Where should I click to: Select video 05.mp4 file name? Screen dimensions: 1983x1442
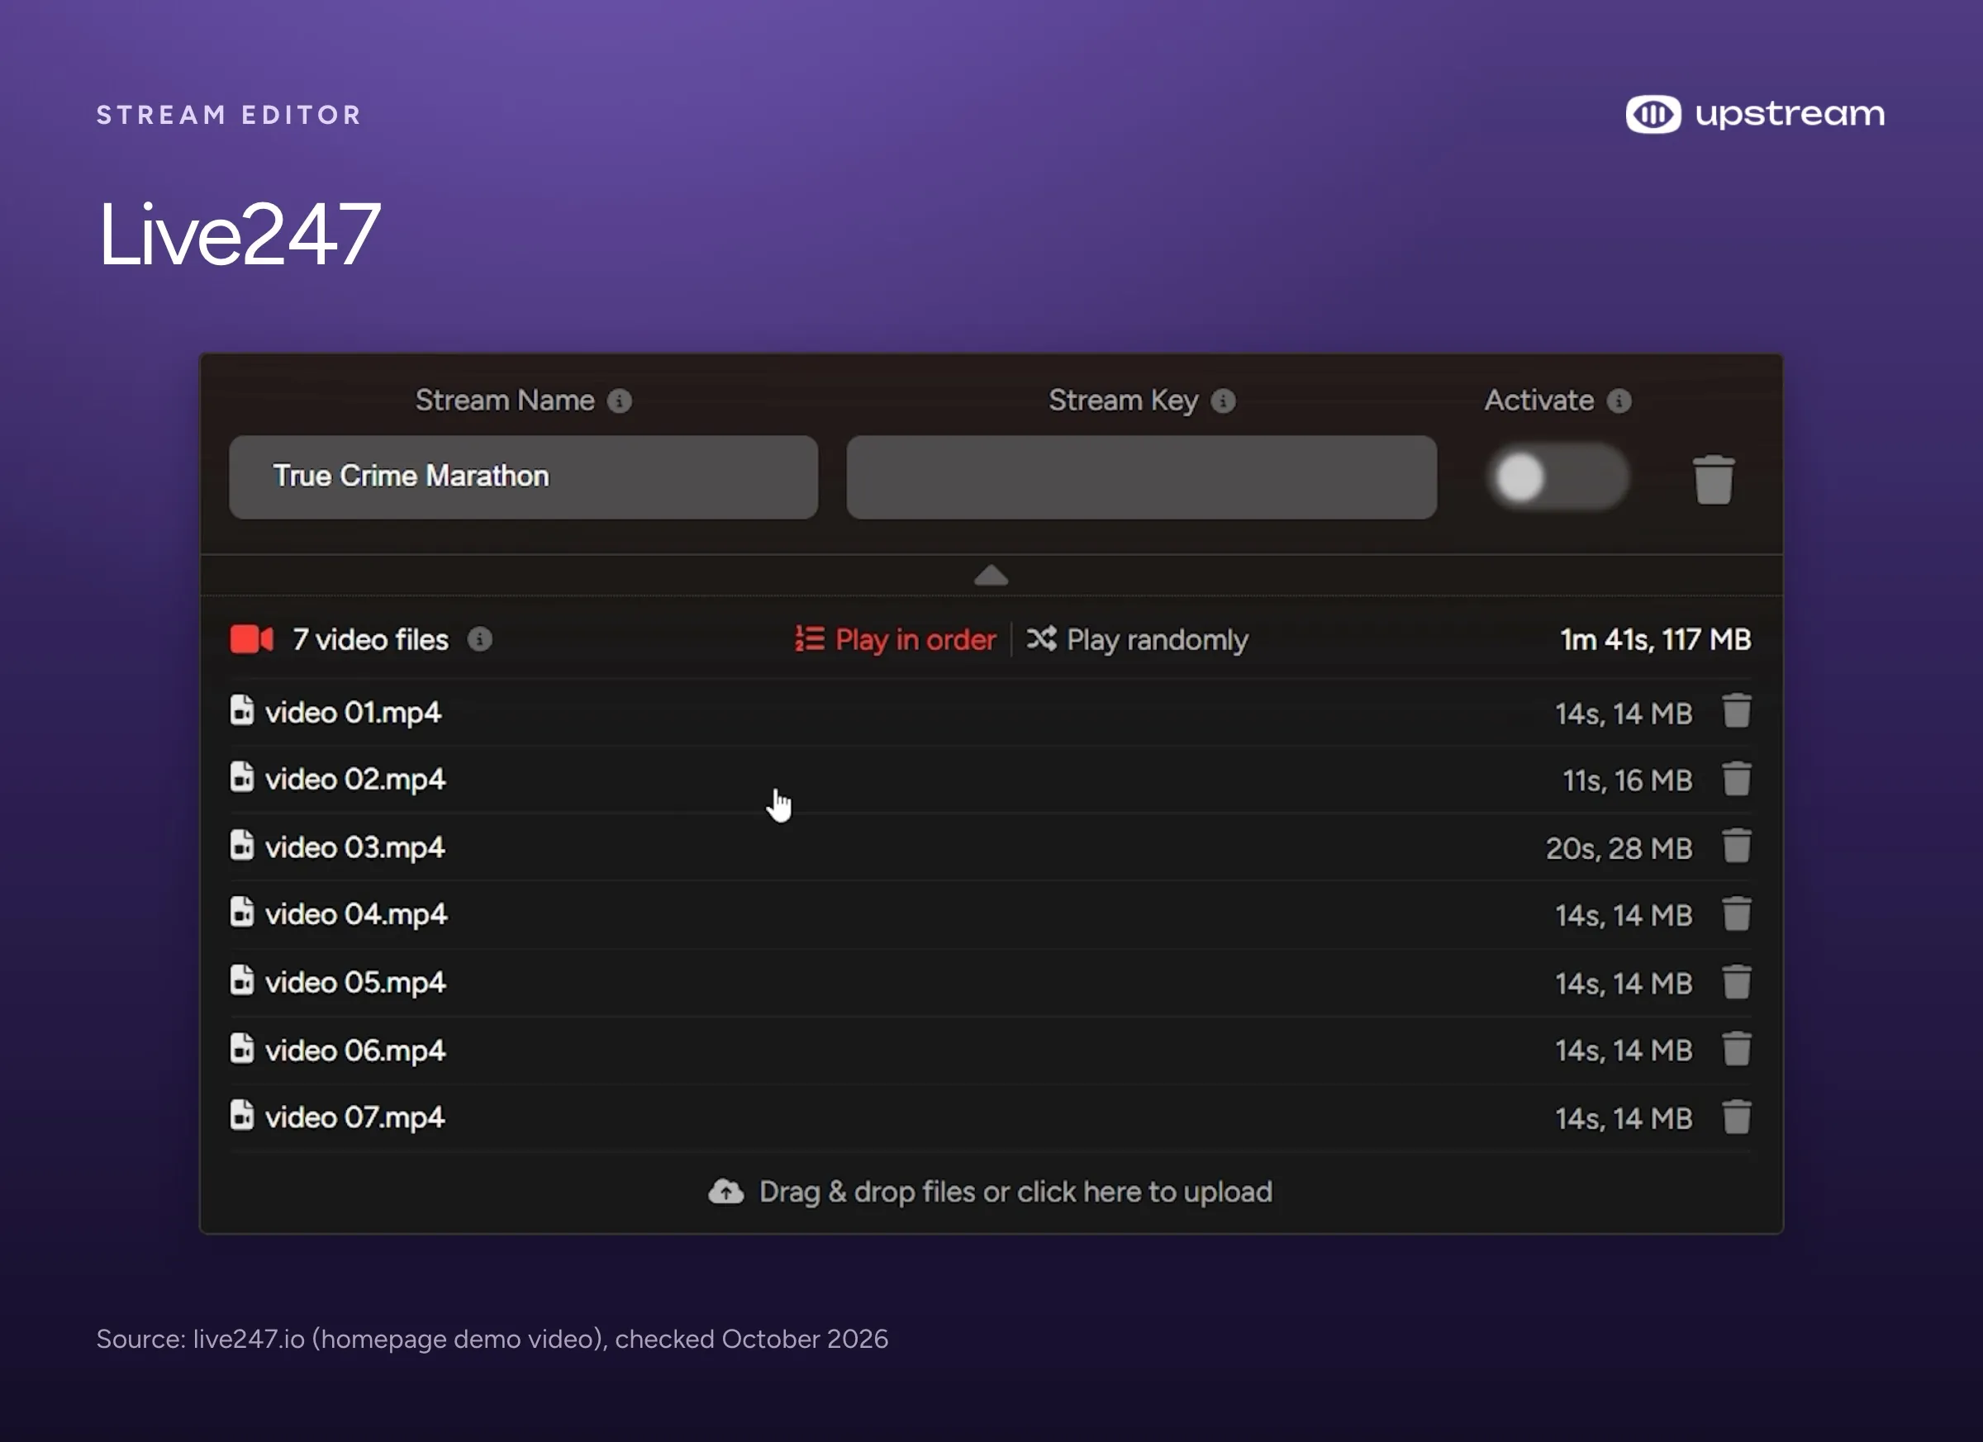(355, 983)
